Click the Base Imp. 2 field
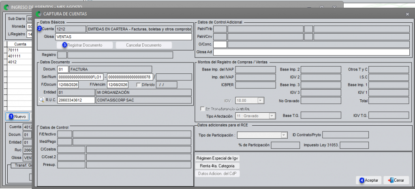This screenshot has height=189, width=415. [321, 70]
